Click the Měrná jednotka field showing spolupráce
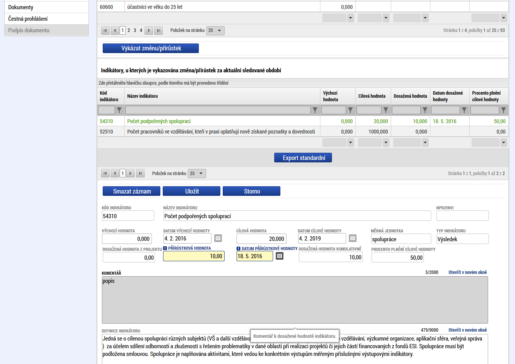515x364 pixels. pyautogui.click(x=401, y=239)
